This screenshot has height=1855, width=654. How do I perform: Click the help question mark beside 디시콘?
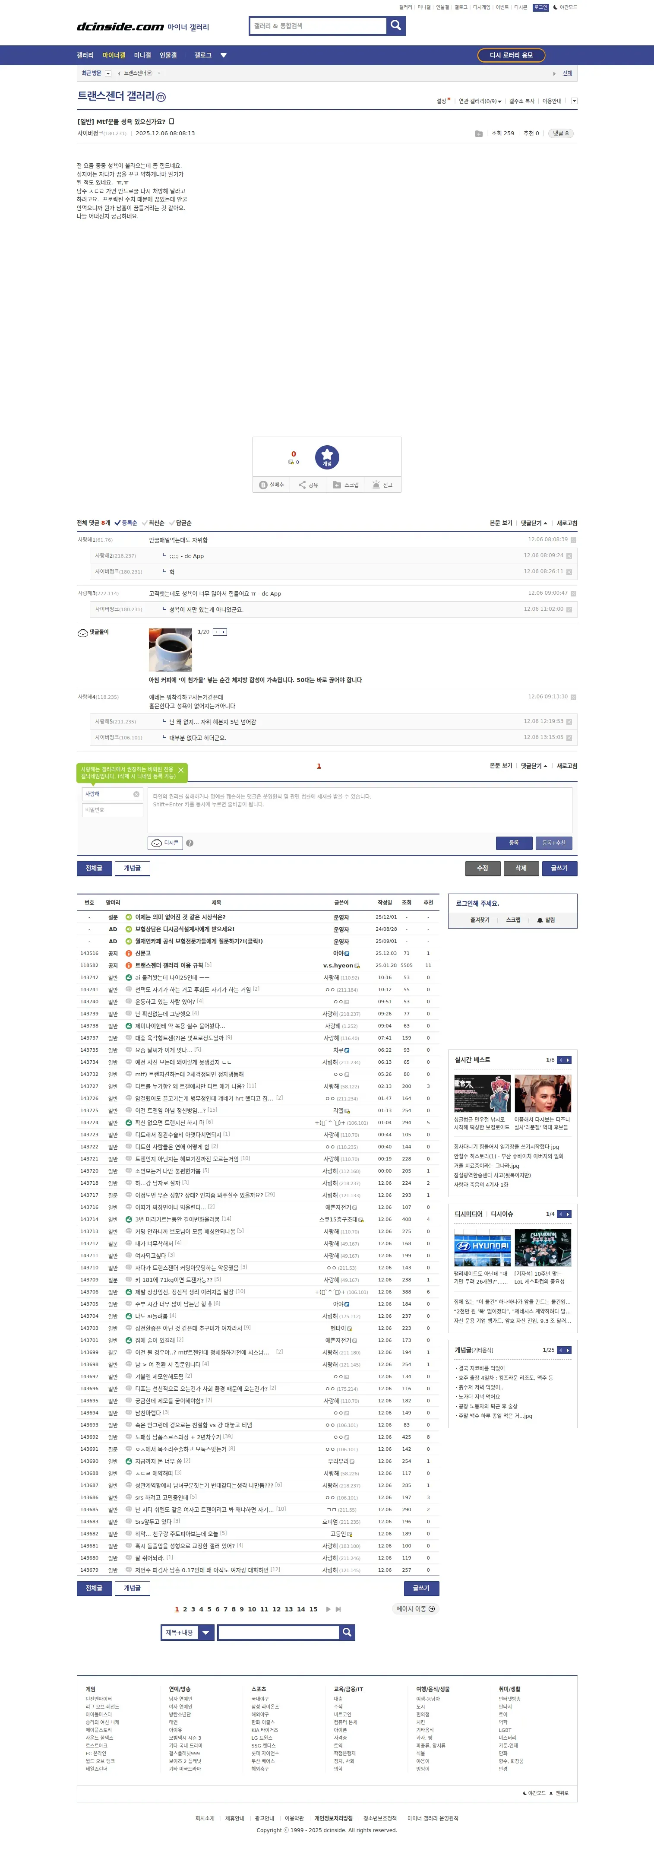coord(190,843)
